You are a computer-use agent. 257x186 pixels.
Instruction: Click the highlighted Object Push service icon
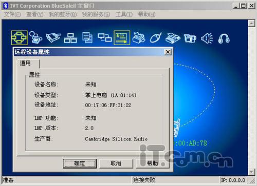122,38
